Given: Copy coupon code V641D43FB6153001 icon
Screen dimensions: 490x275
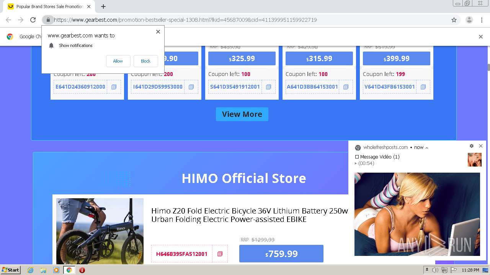Looking at the screenshot, I should click(423, 87).
